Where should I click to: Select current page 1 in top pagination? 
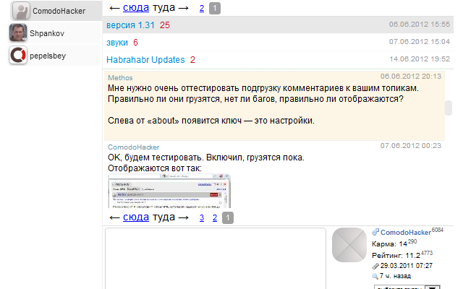[x=215, y=8]
